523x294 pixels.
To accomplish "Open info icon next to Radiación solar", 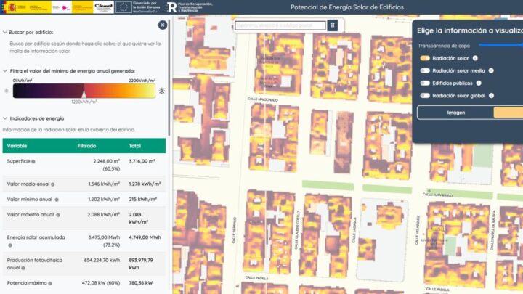I will click(x=475, y=58).
